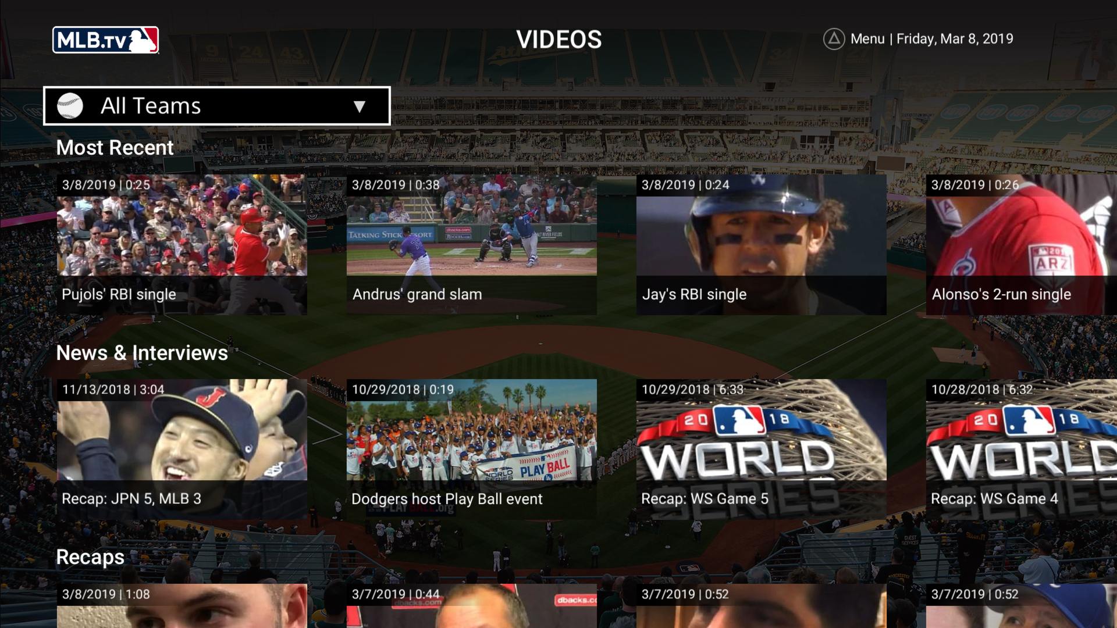1117x628 pixels.
Task: Click the baseball icon in team selector
Action: (x=70, y=106)
